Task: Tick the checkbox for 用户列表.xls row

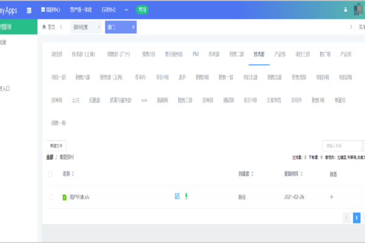Action: click(52, 197)
